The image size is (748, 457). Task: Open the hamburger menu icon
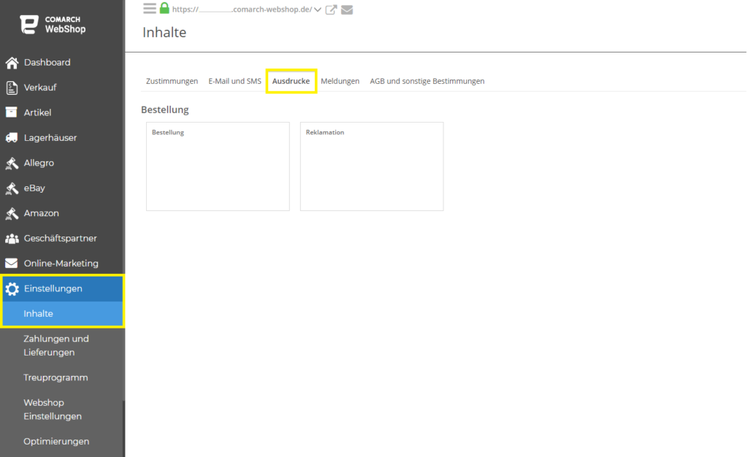pos(149,9)
